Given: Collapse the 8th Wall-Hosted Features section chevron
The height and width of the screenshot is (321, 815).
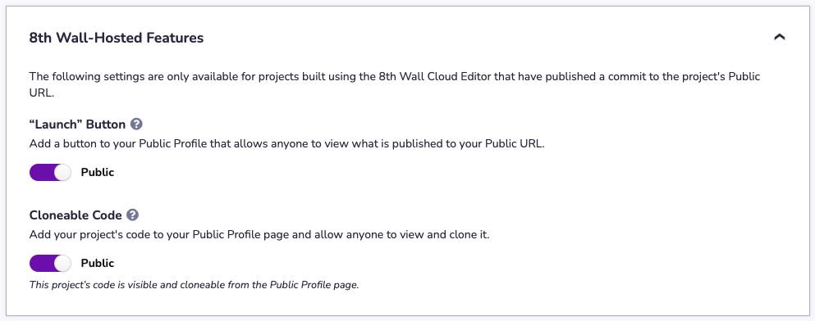Looking at the screenshot, I should [x=779, y=37].
